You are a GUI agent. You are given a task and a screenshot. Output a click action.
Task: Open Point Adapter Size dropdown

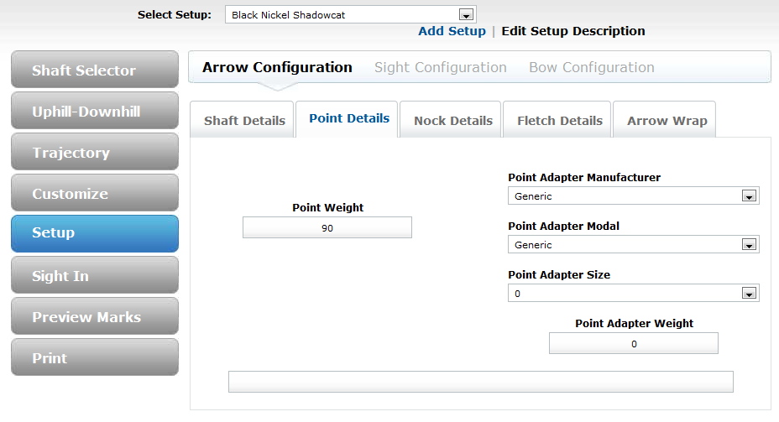(633, 294)
